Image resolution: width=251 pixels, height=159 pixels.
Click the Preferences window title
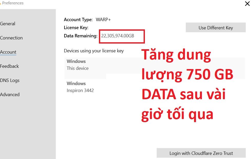(x=13, y=3)
